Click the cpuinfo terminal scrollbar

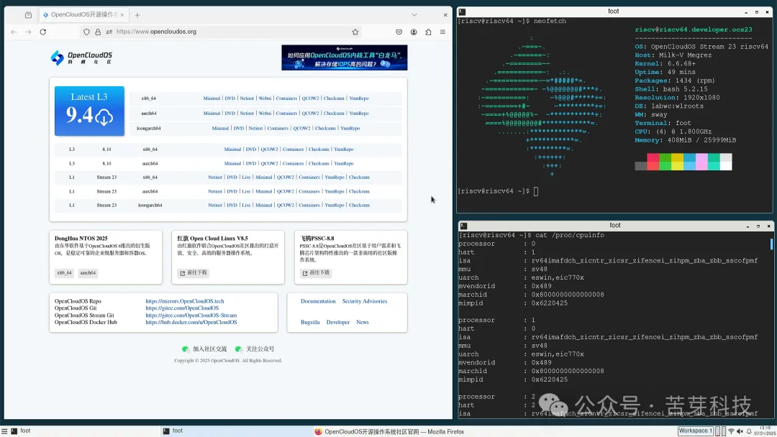pyautogui.click(x=772, y=244)
